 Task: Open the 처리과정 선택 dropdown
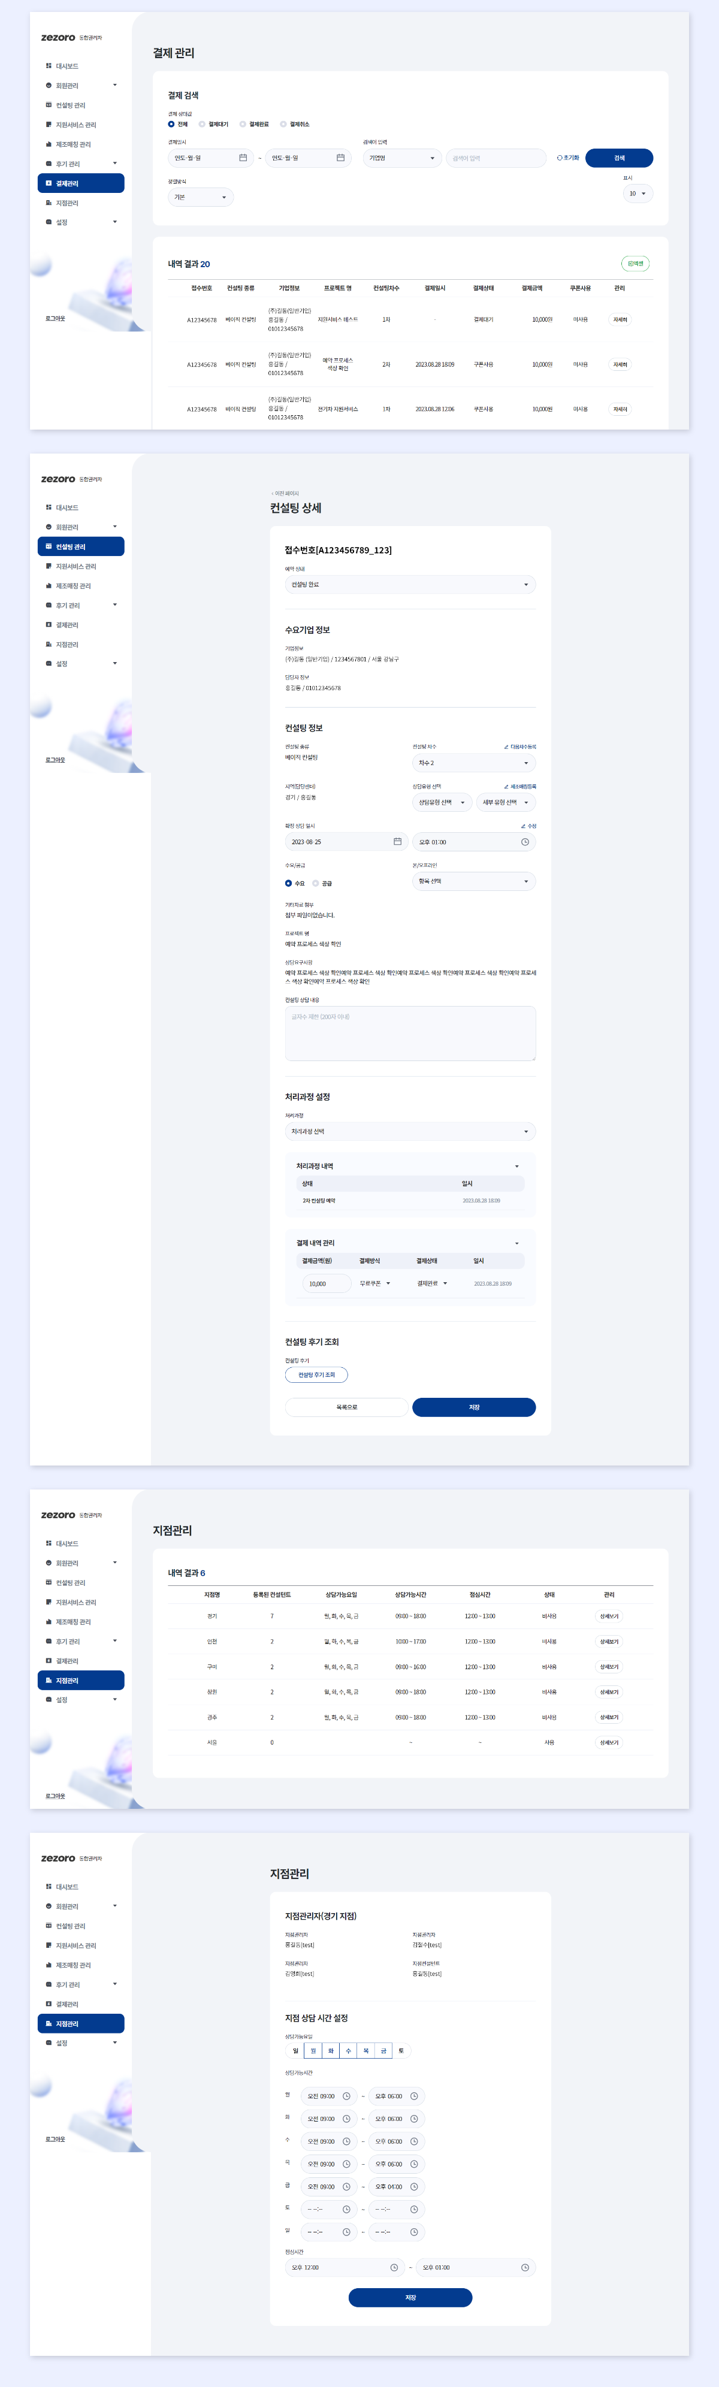tap(410, 1131)
